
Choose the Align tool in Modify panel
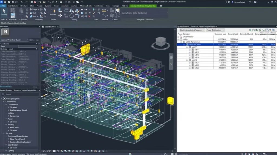pyautogui.click(x=60, y=11)
